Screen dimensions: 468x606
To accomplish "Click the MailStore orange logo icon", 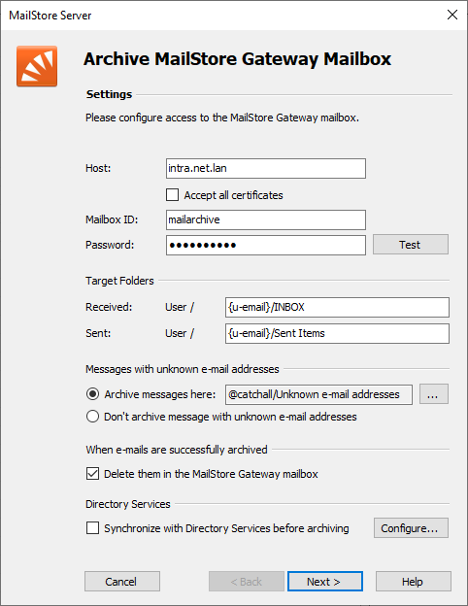I will point(37,66).
